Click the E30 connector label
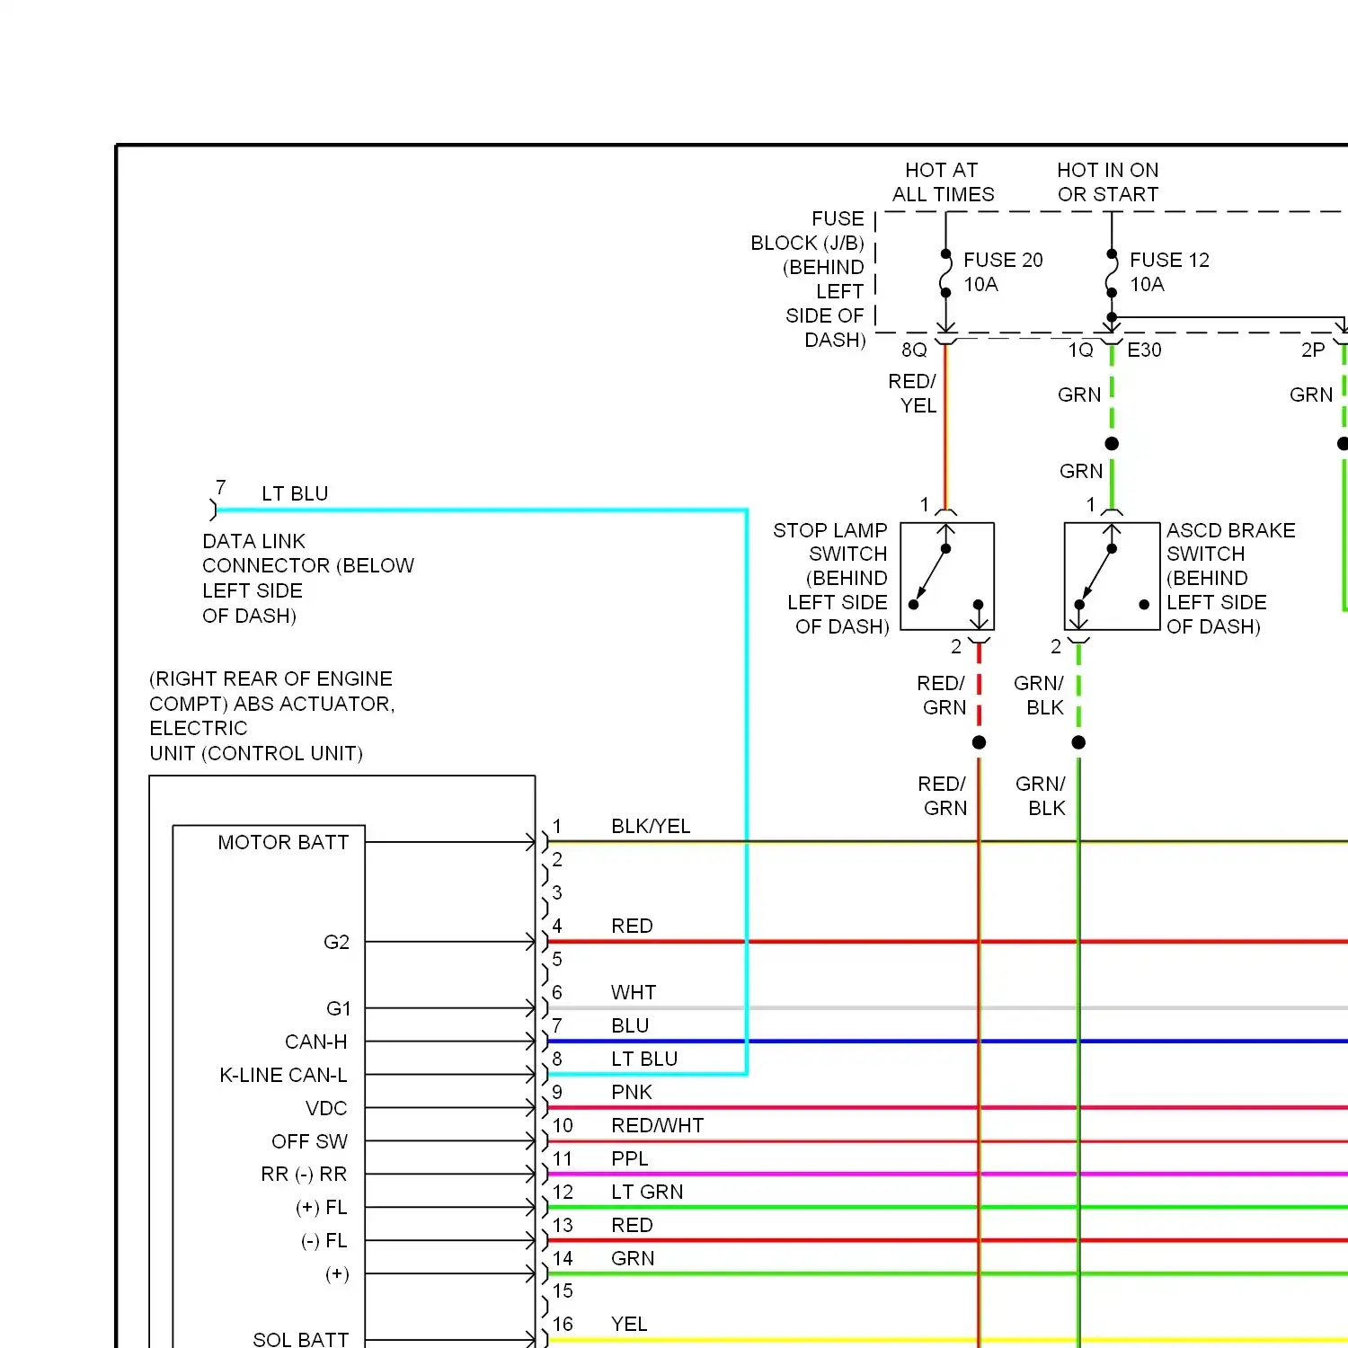Screen dimensions: 1348x1348 click(1144, 350)
